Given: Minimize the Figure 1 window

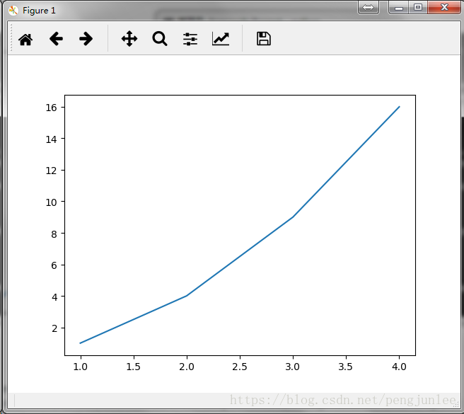Looking at the screenshot, I should [x=399, y=7].
